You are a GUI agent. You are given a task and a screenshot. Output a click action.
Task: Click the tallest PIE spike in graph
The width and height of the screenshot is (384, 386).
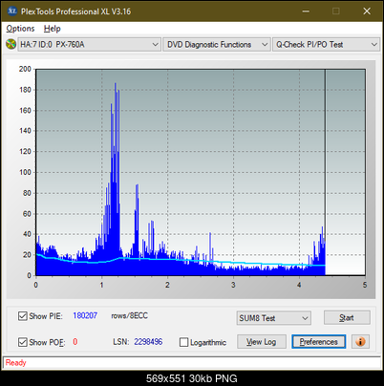(116, 179)
